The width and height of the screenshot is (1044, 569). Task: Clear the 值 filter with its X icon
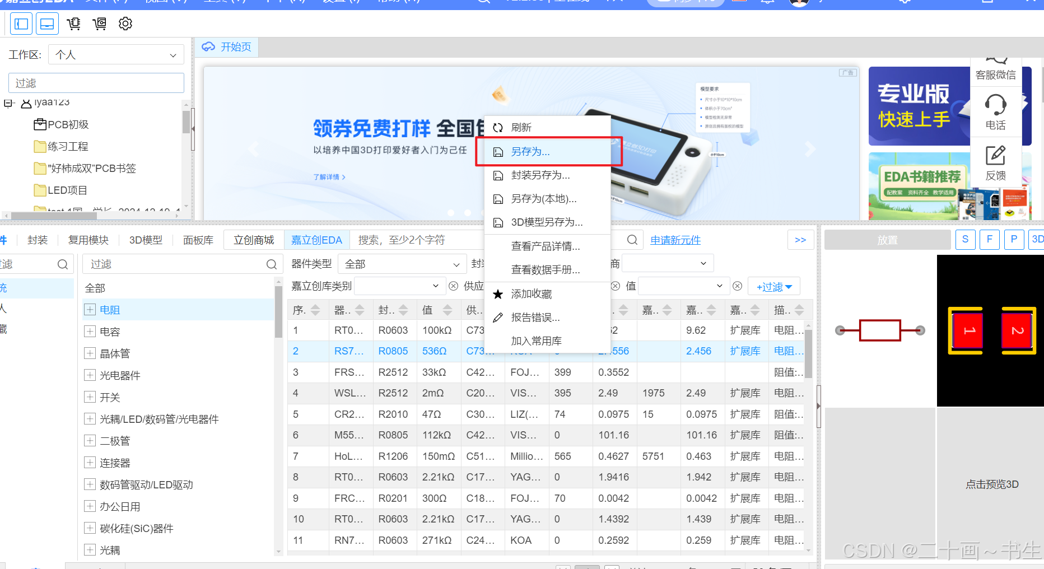pos(738,286)
